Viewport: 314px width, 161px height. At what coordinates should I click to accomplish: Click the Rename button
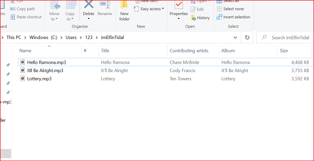tap(105, 8)
